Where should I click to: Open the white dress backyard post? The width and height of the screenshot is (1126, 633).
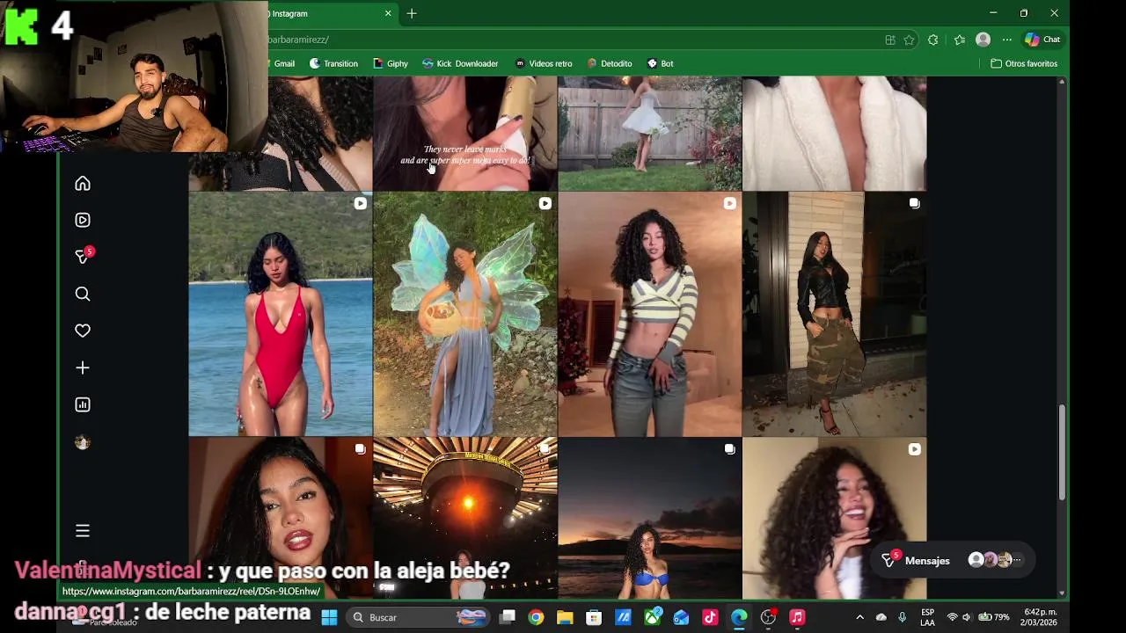click(649, 134)
